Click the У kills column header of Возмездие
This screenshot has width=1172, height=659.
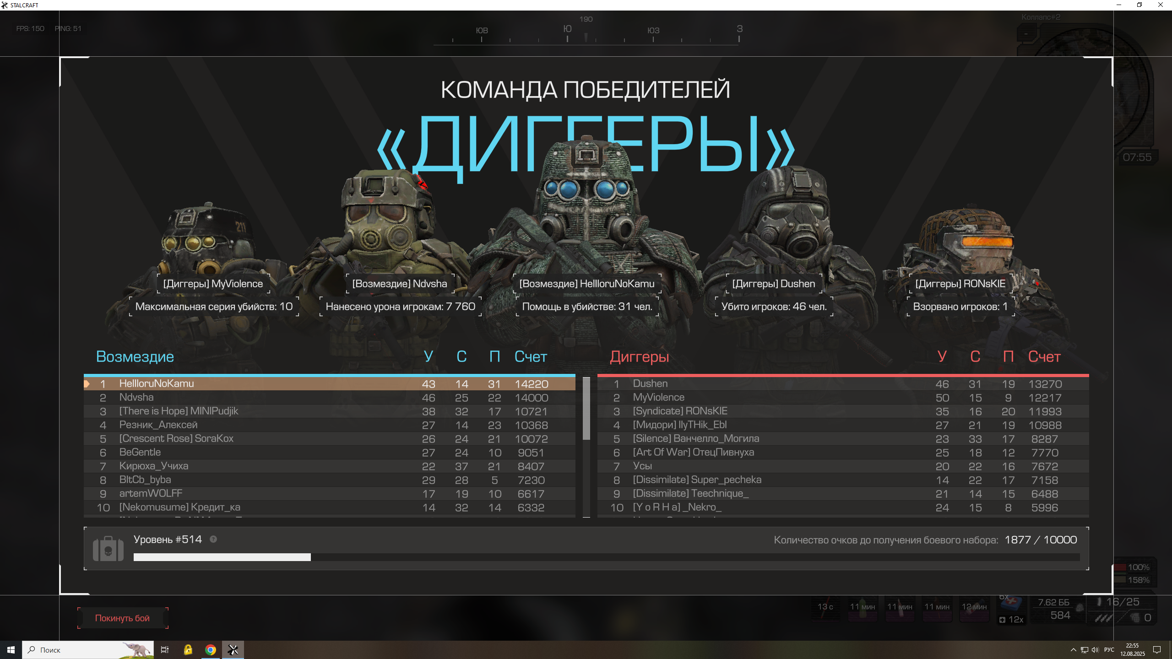pyautogui.click(x=428, y=357)
